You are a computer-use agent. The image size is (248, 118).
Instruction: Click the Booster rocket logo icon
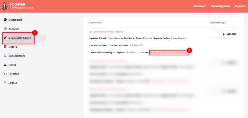pyautogui.click(x=4, y=6)
